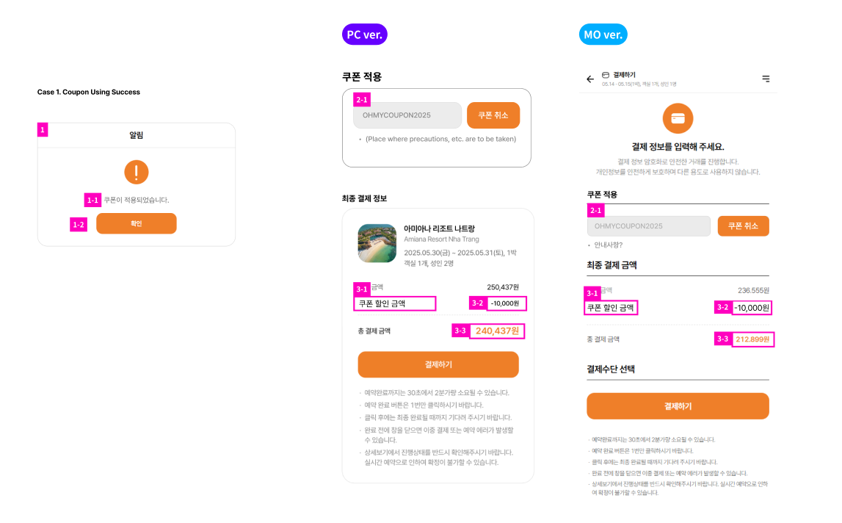Tap 쿠폰 취소 in the mobile version

click(743, 226)
